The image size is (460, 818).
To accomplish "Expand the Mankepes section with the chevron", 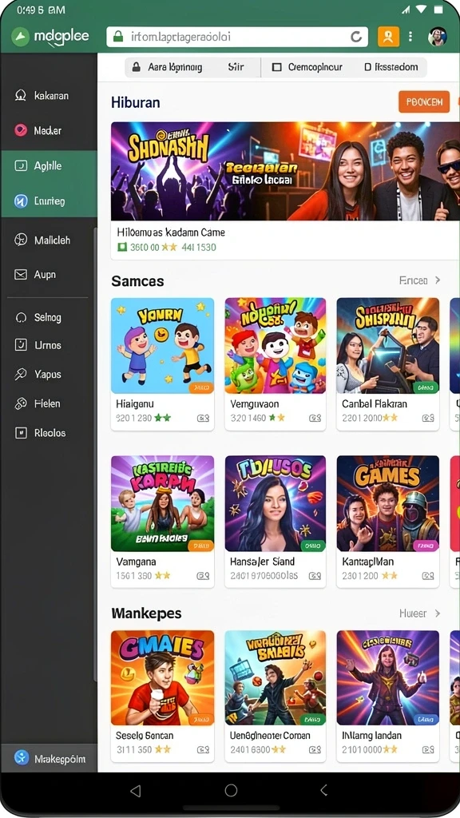I will point(438,613).
